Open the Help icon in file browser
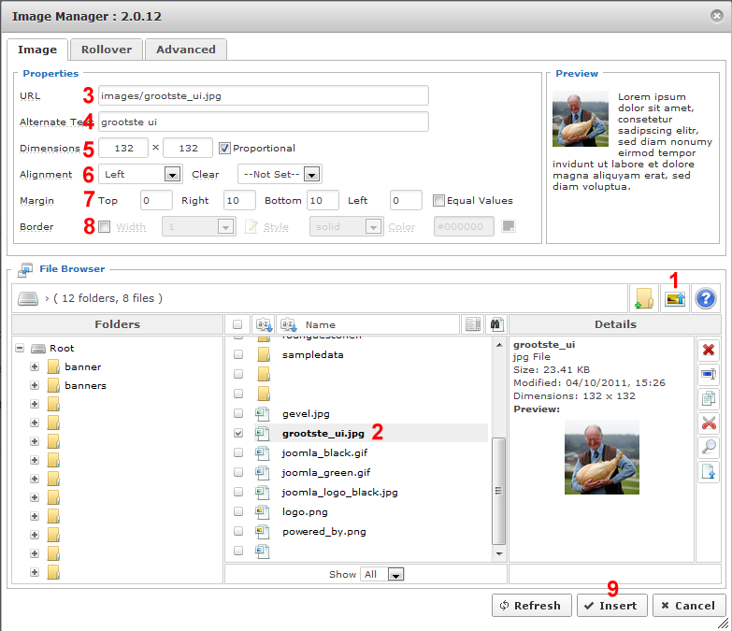Viewport: 732px width, 631px height. click(706, 298)
